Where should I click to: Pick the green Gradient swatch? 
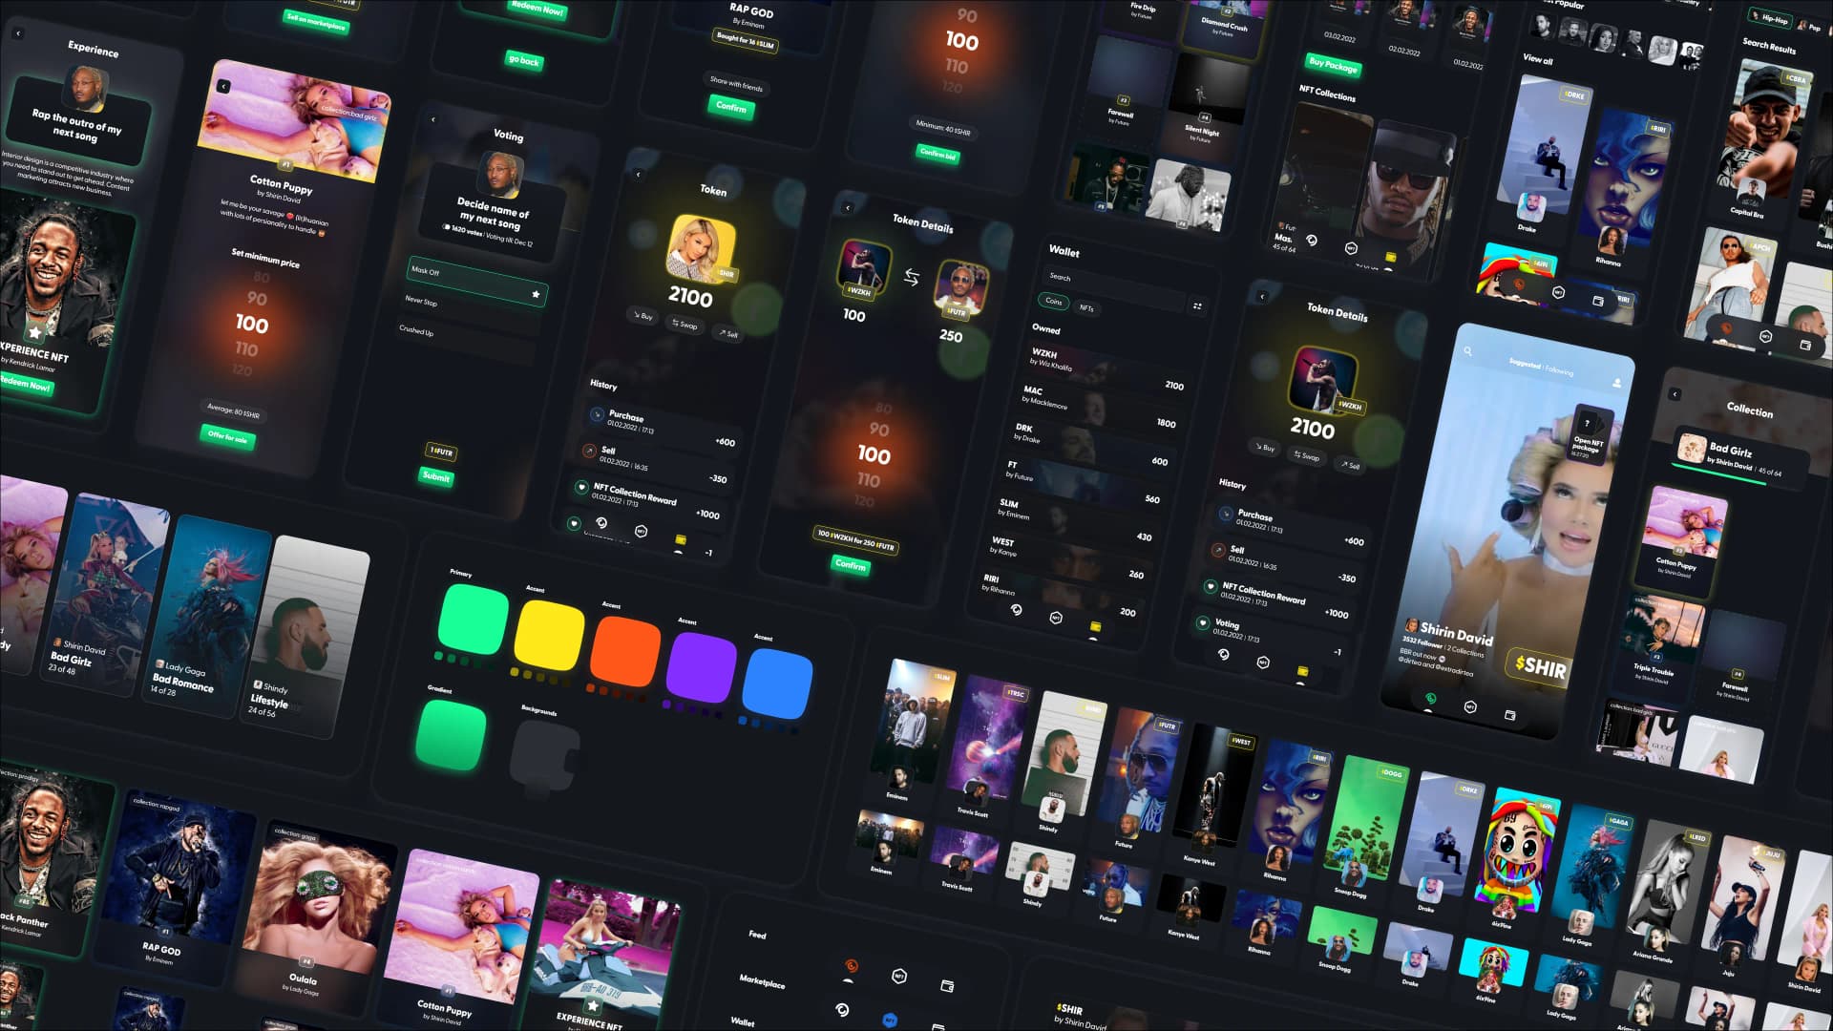(452, 735)
